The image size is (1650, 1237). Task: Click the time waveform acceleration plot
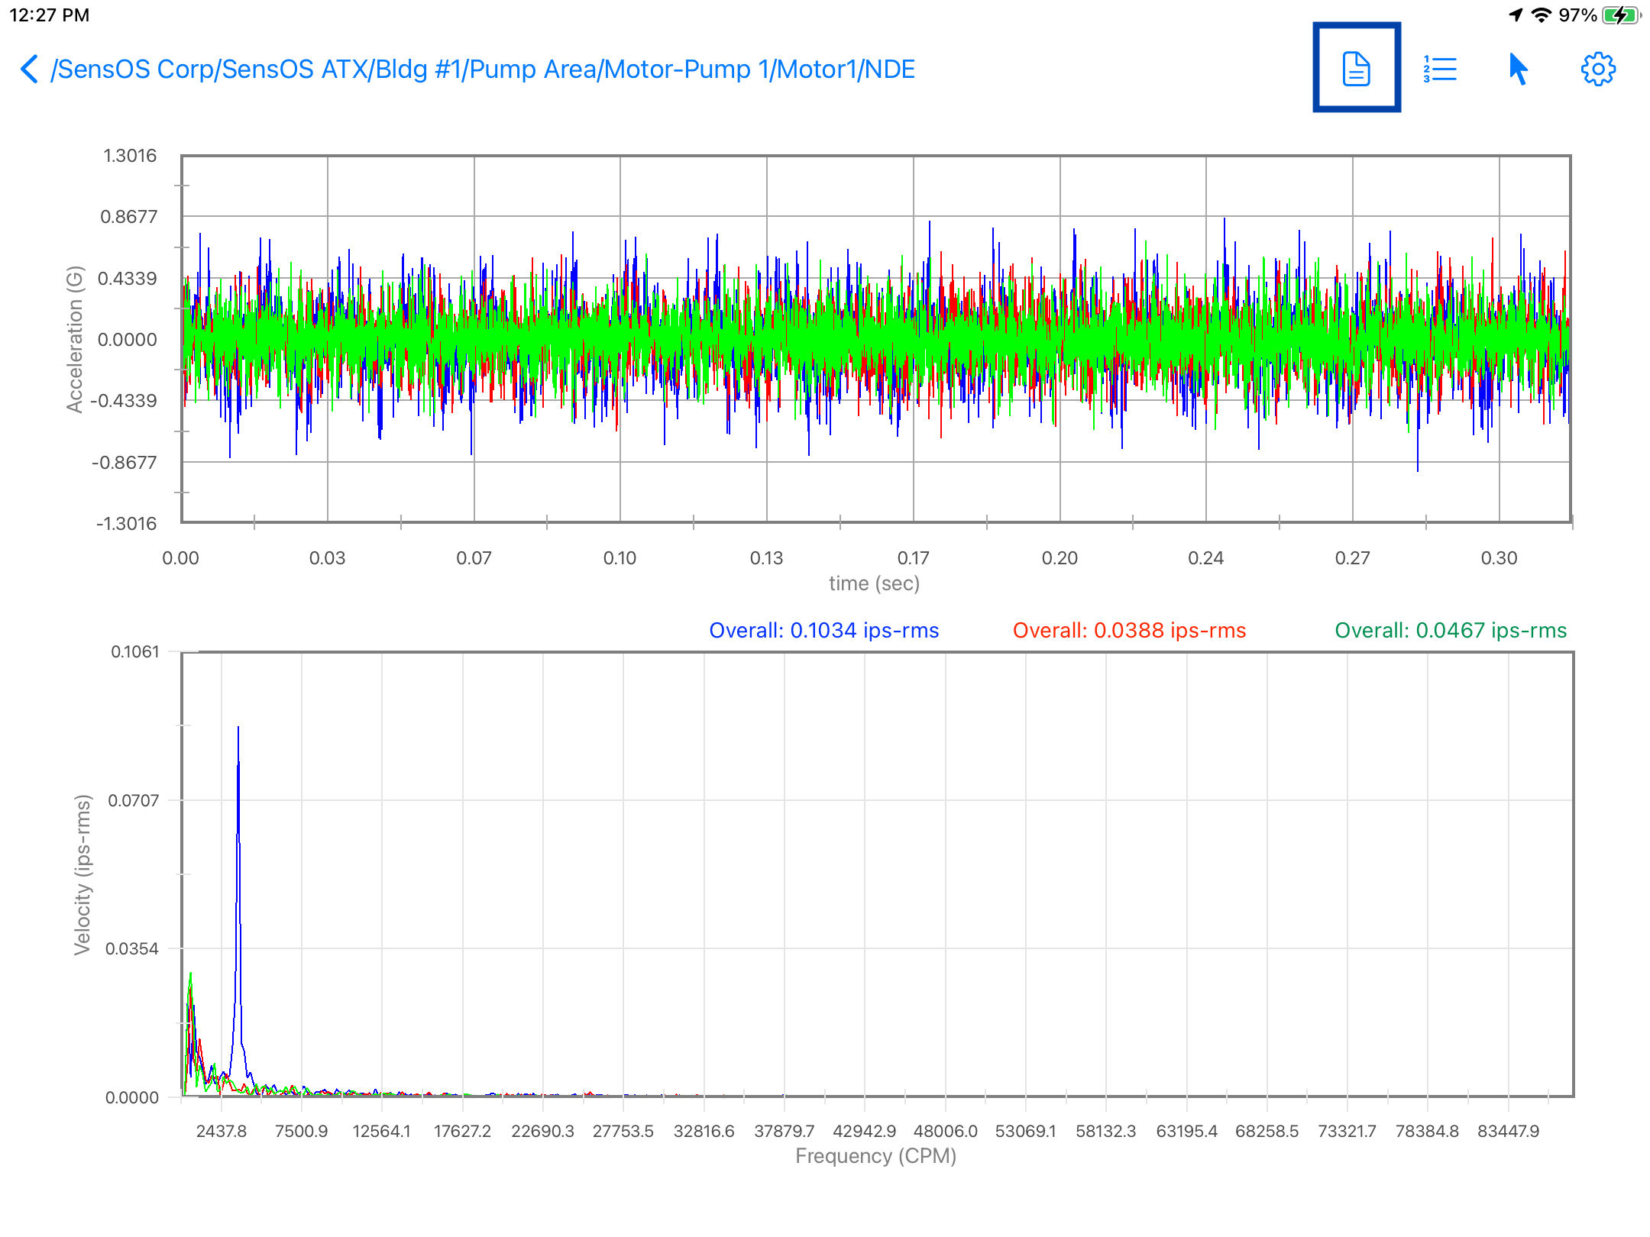pyautogui.click(x=875, y=340)
